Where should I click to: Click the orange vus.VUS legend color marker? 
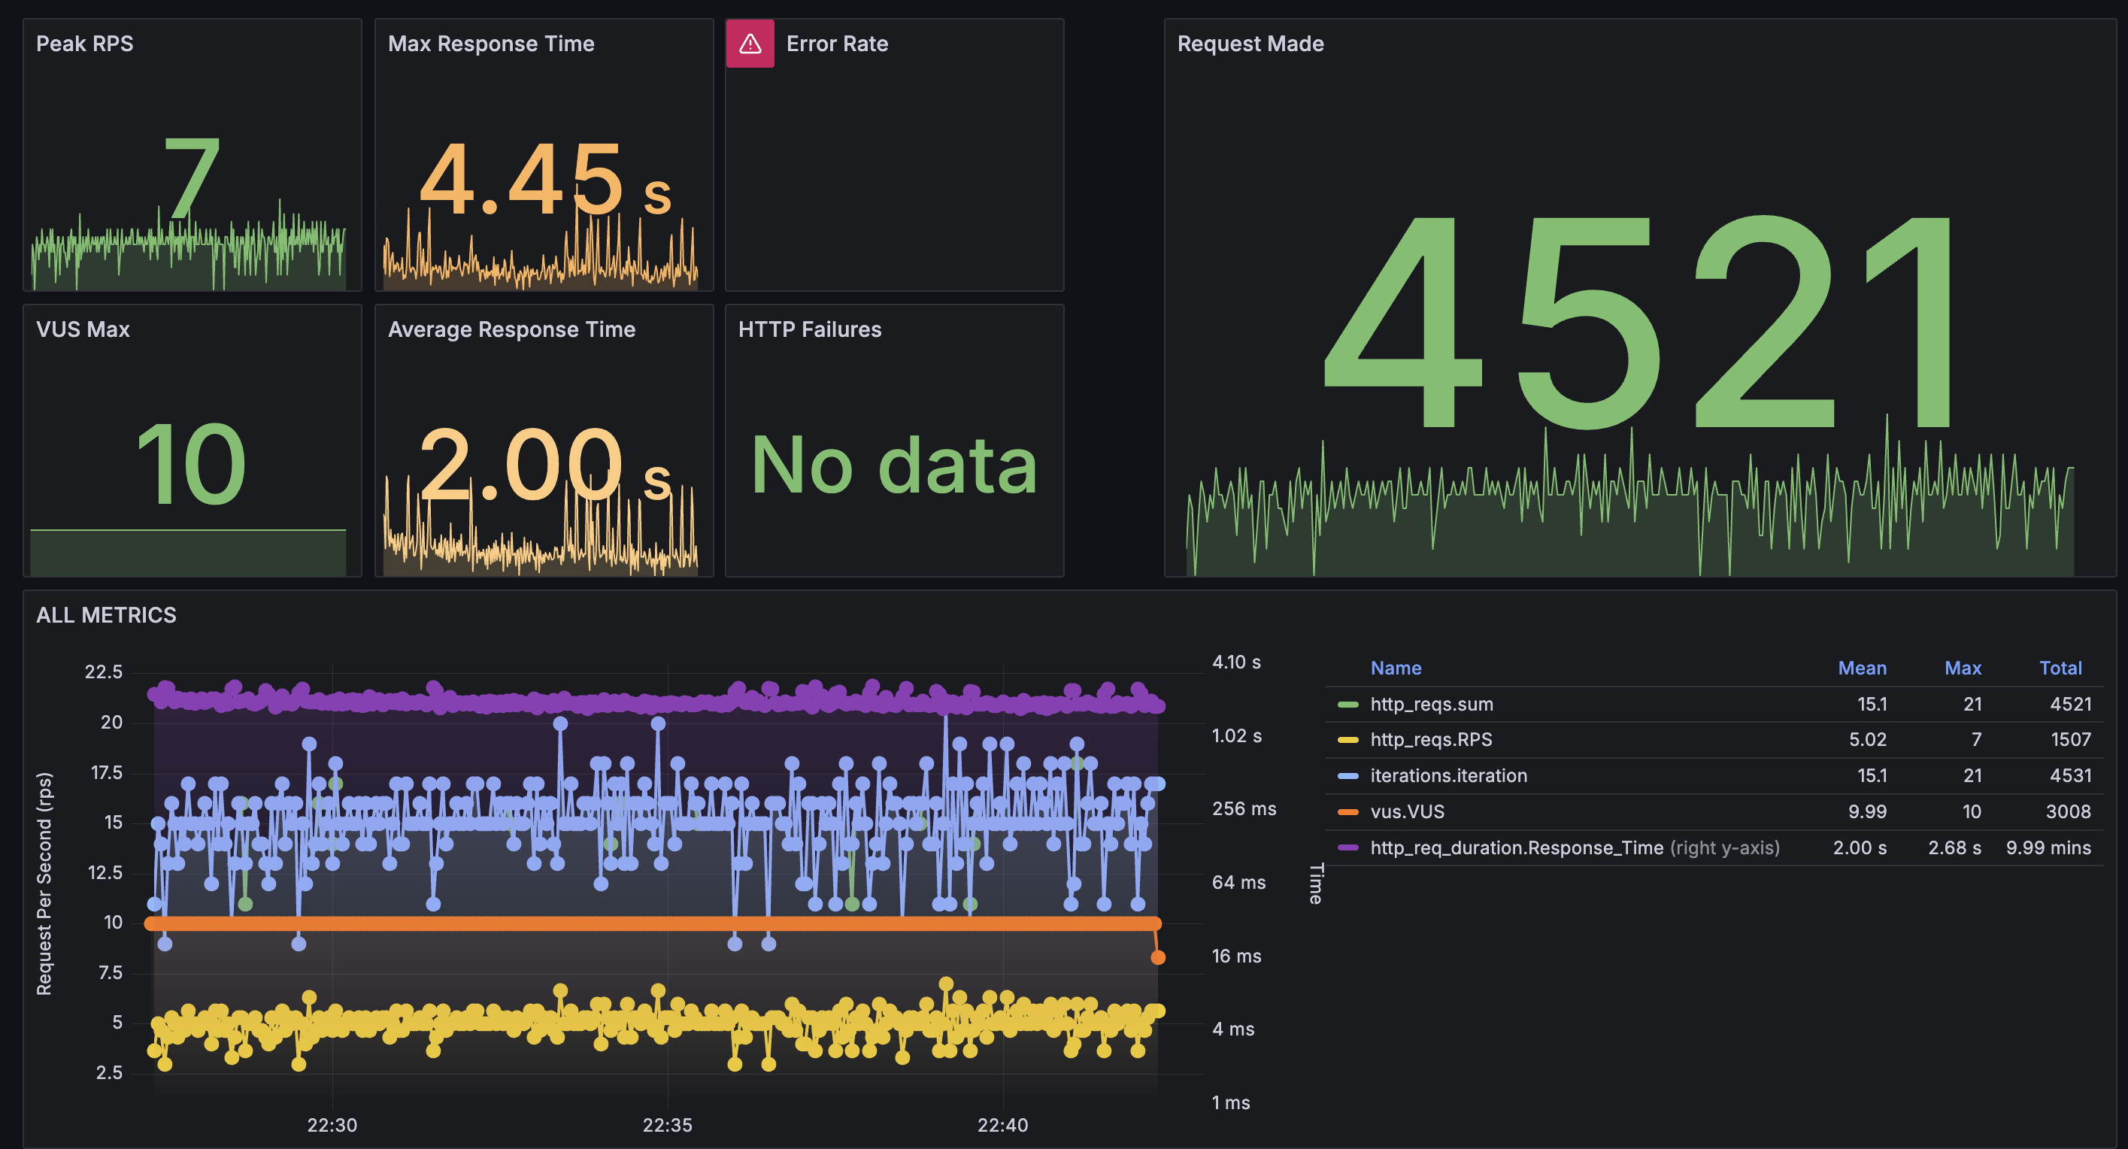1347,812
